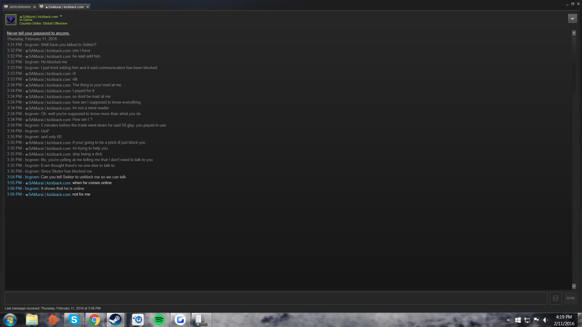Open Steam from the taskbar

(x=115, y=320)
